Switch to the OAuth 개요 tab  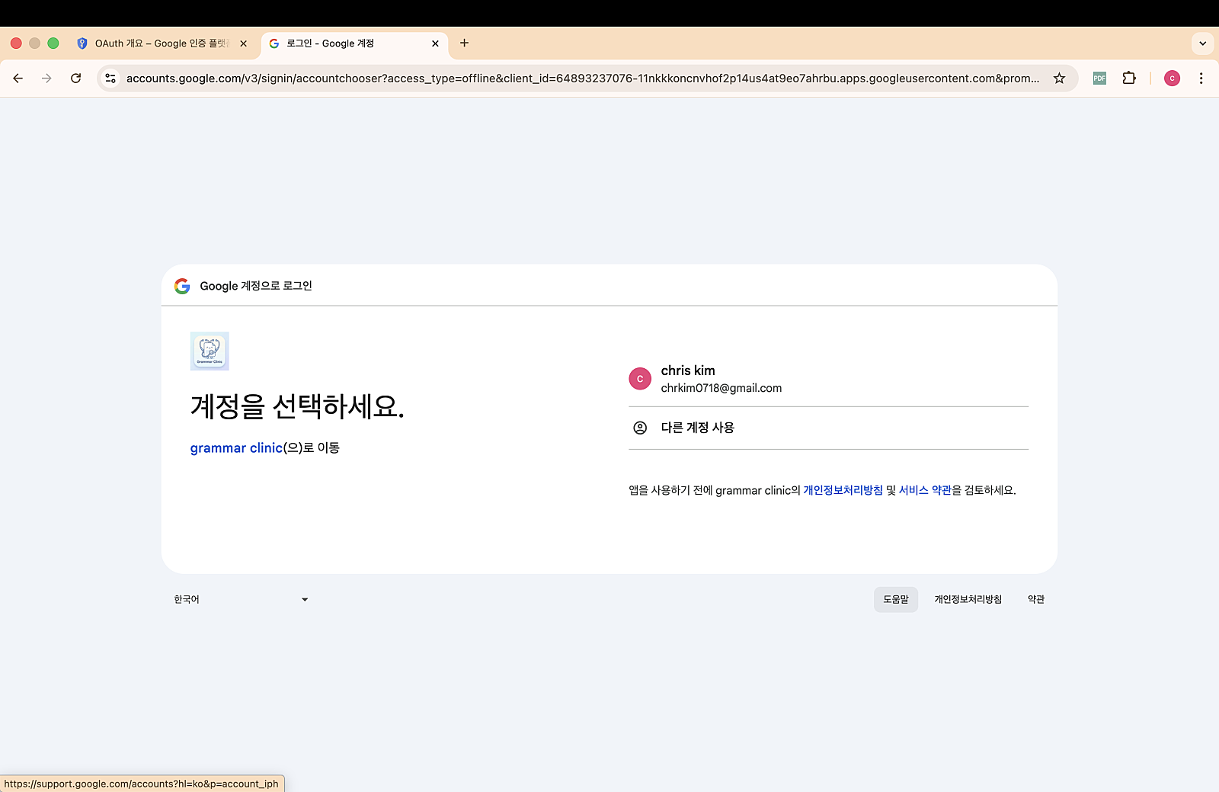(160, 43)
